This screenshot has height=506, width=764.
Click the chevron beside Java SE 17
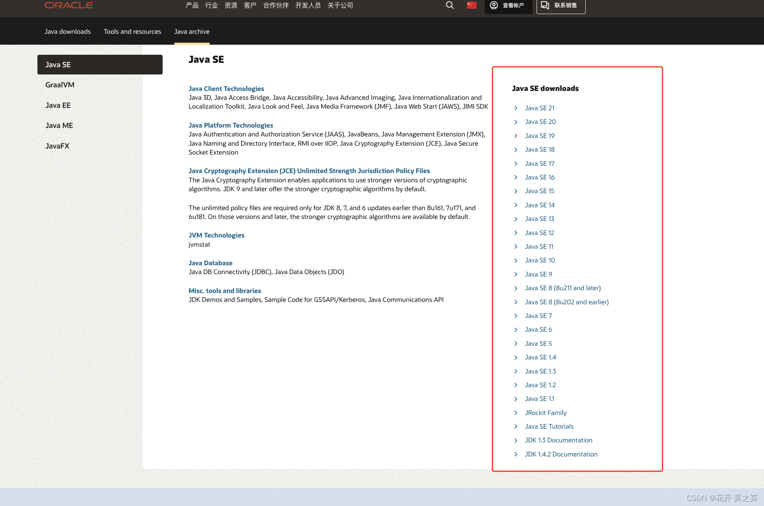516,163
